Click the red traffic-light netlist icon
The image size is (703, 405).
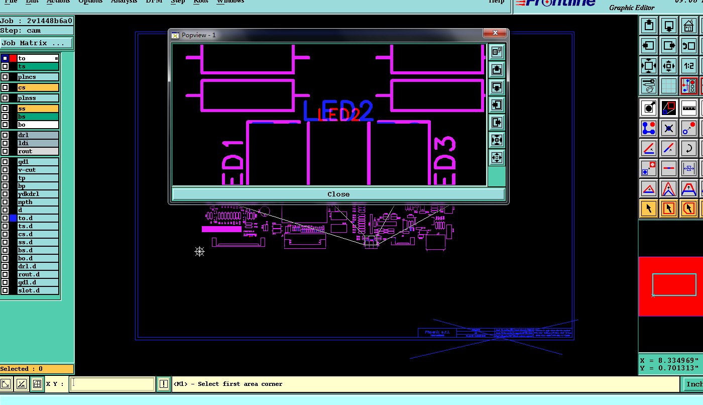coord(688,86)
